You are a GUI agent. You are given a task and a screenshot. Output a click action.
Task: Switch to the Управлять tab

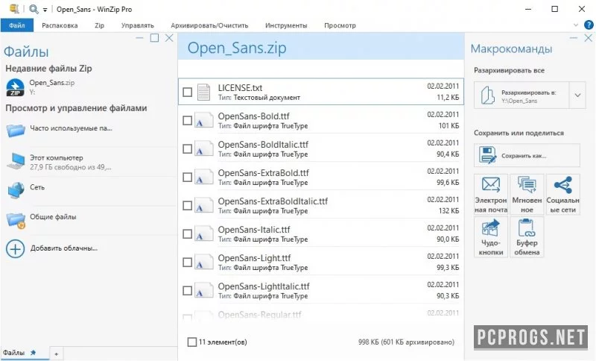coord(138,25)
